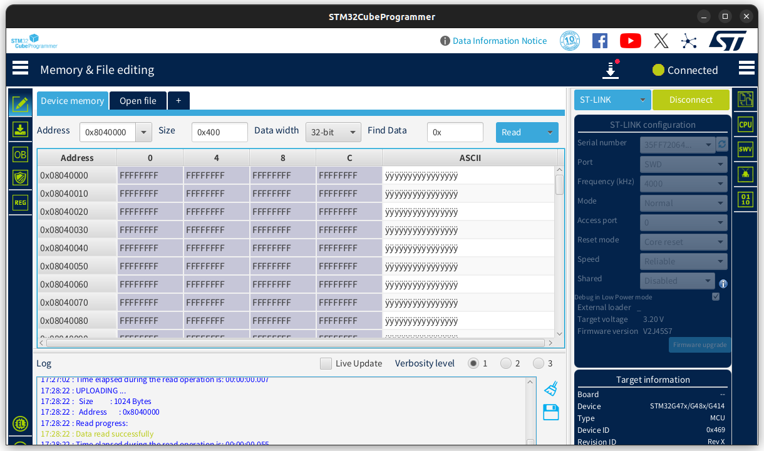Click the Size input field
764x451 pixels.
point(220,132)
